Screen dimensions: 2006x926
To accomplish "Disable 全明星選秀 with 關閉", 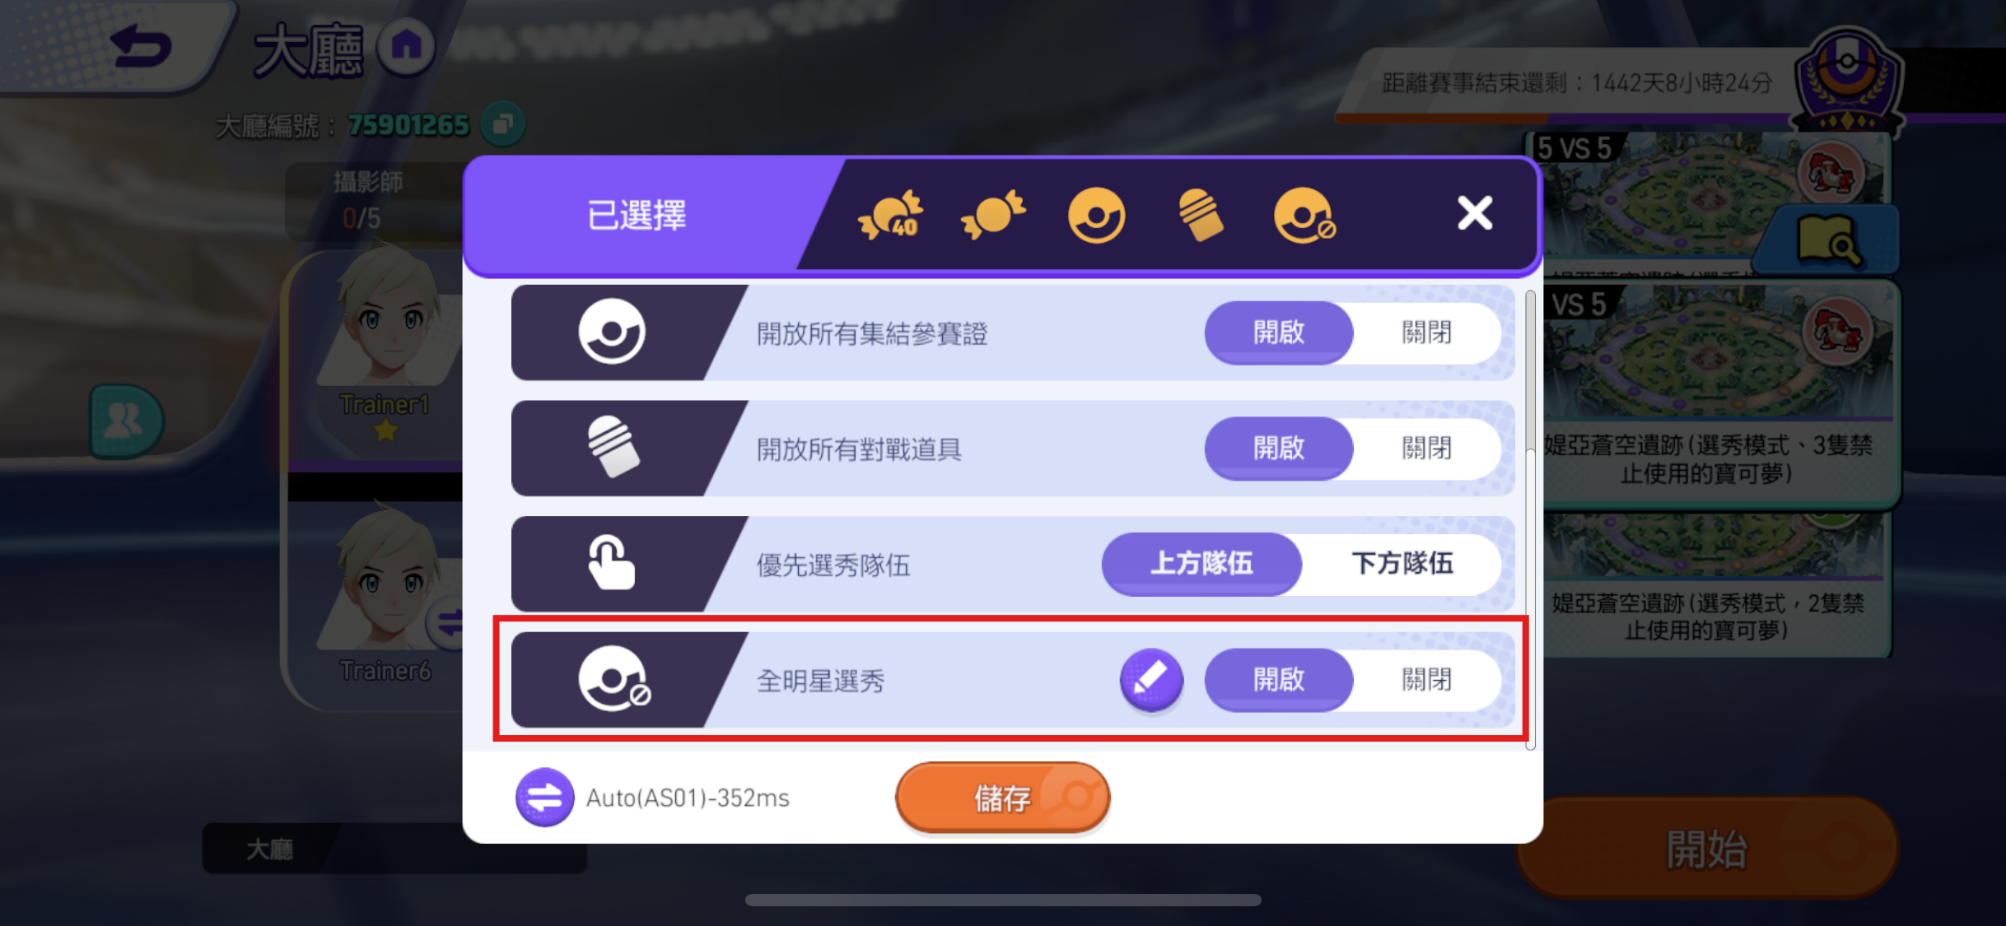I will (1426, 680).
